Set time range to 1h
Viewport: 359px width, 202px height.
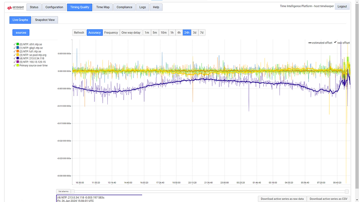pos(172,33)
